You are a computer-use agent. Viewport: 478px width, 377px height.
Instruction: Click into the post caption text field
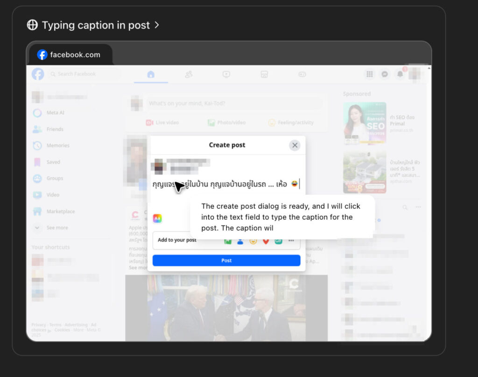[226, 184]
